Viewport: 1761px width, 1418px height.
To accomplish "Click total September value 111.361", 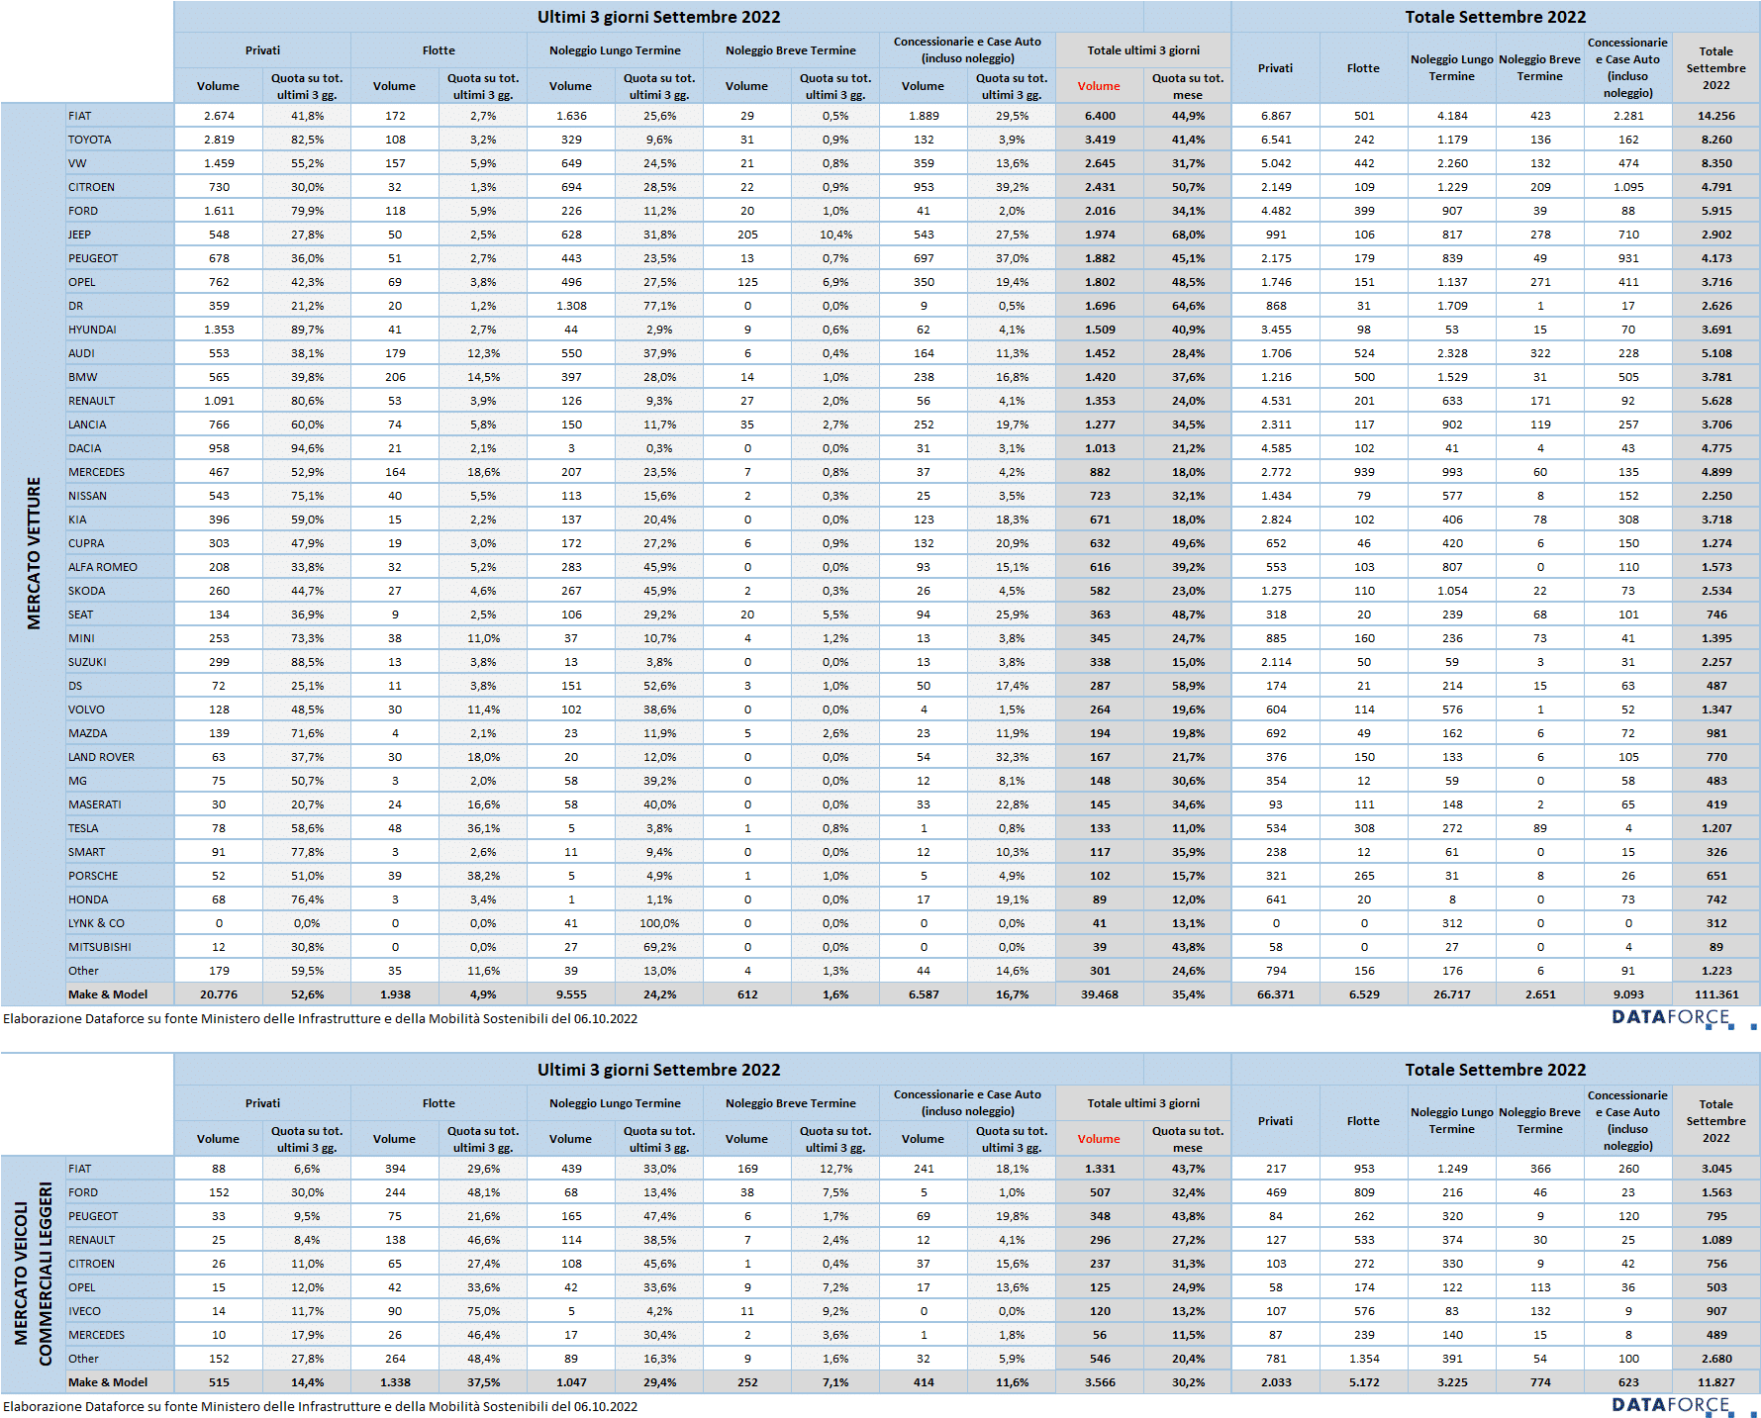I will 1716,994.
